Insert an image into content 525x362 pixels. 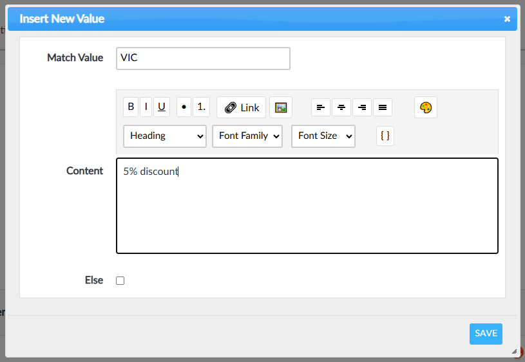click(x=280, y=107)
